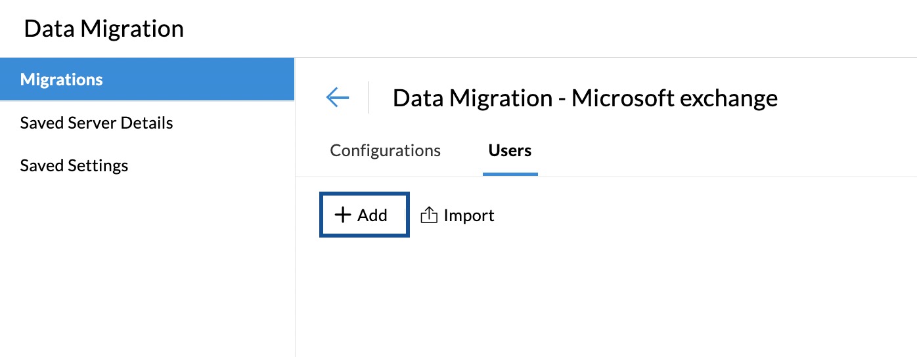The width and height of the screenshot is (917, 357).
Task: Click the 'Add' text label
Action: tap(372, 215)
